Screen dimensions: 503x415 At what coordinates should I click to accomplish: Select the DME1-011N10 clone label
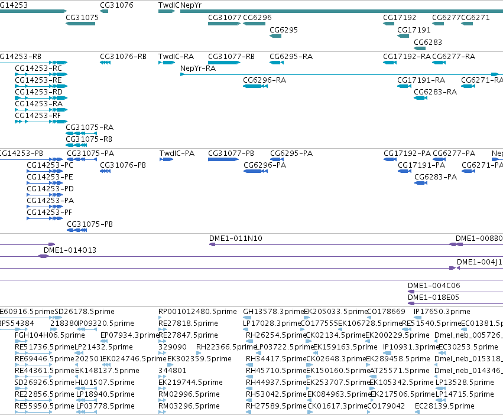tap(236, 238)
